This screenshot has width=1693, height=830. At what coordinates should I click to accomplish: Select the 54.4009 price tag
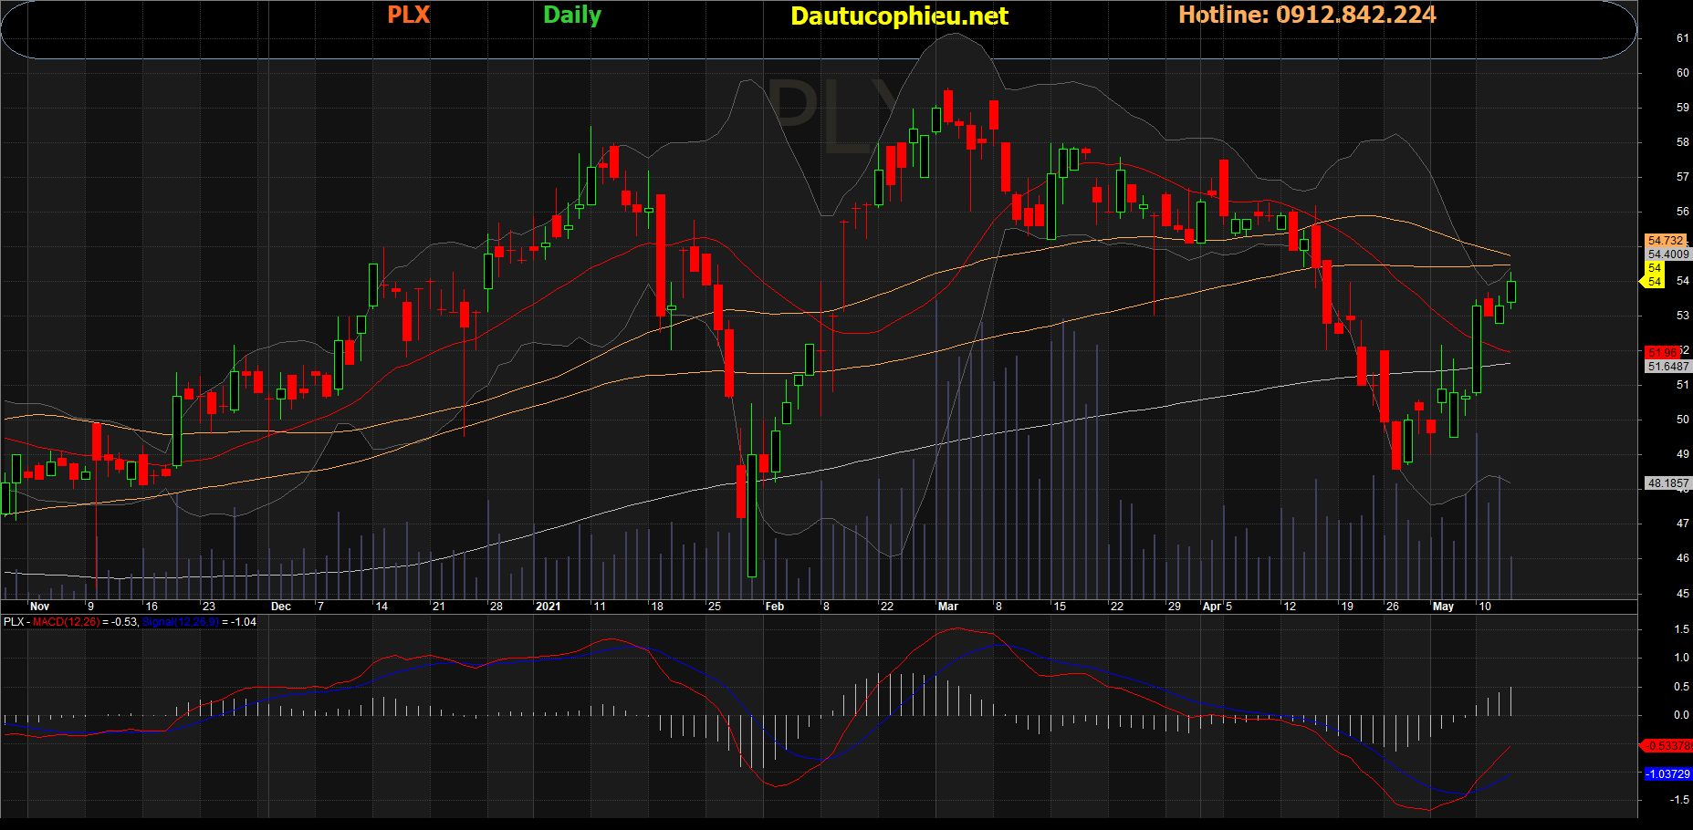[1667, 254]
